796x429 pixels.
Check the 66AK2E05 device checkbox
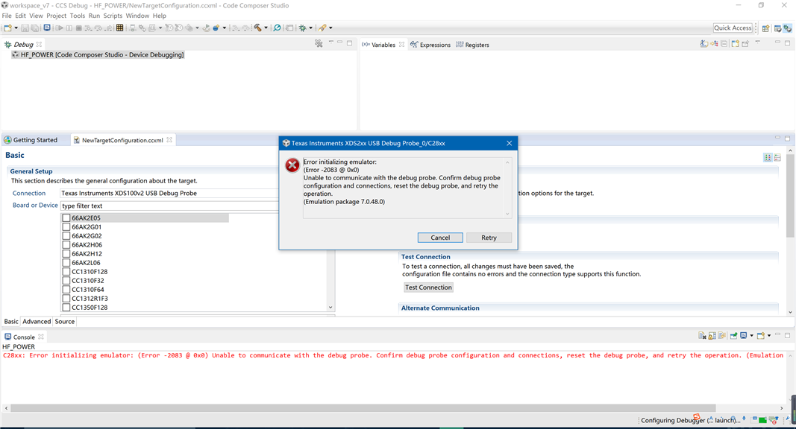(66, 218)
